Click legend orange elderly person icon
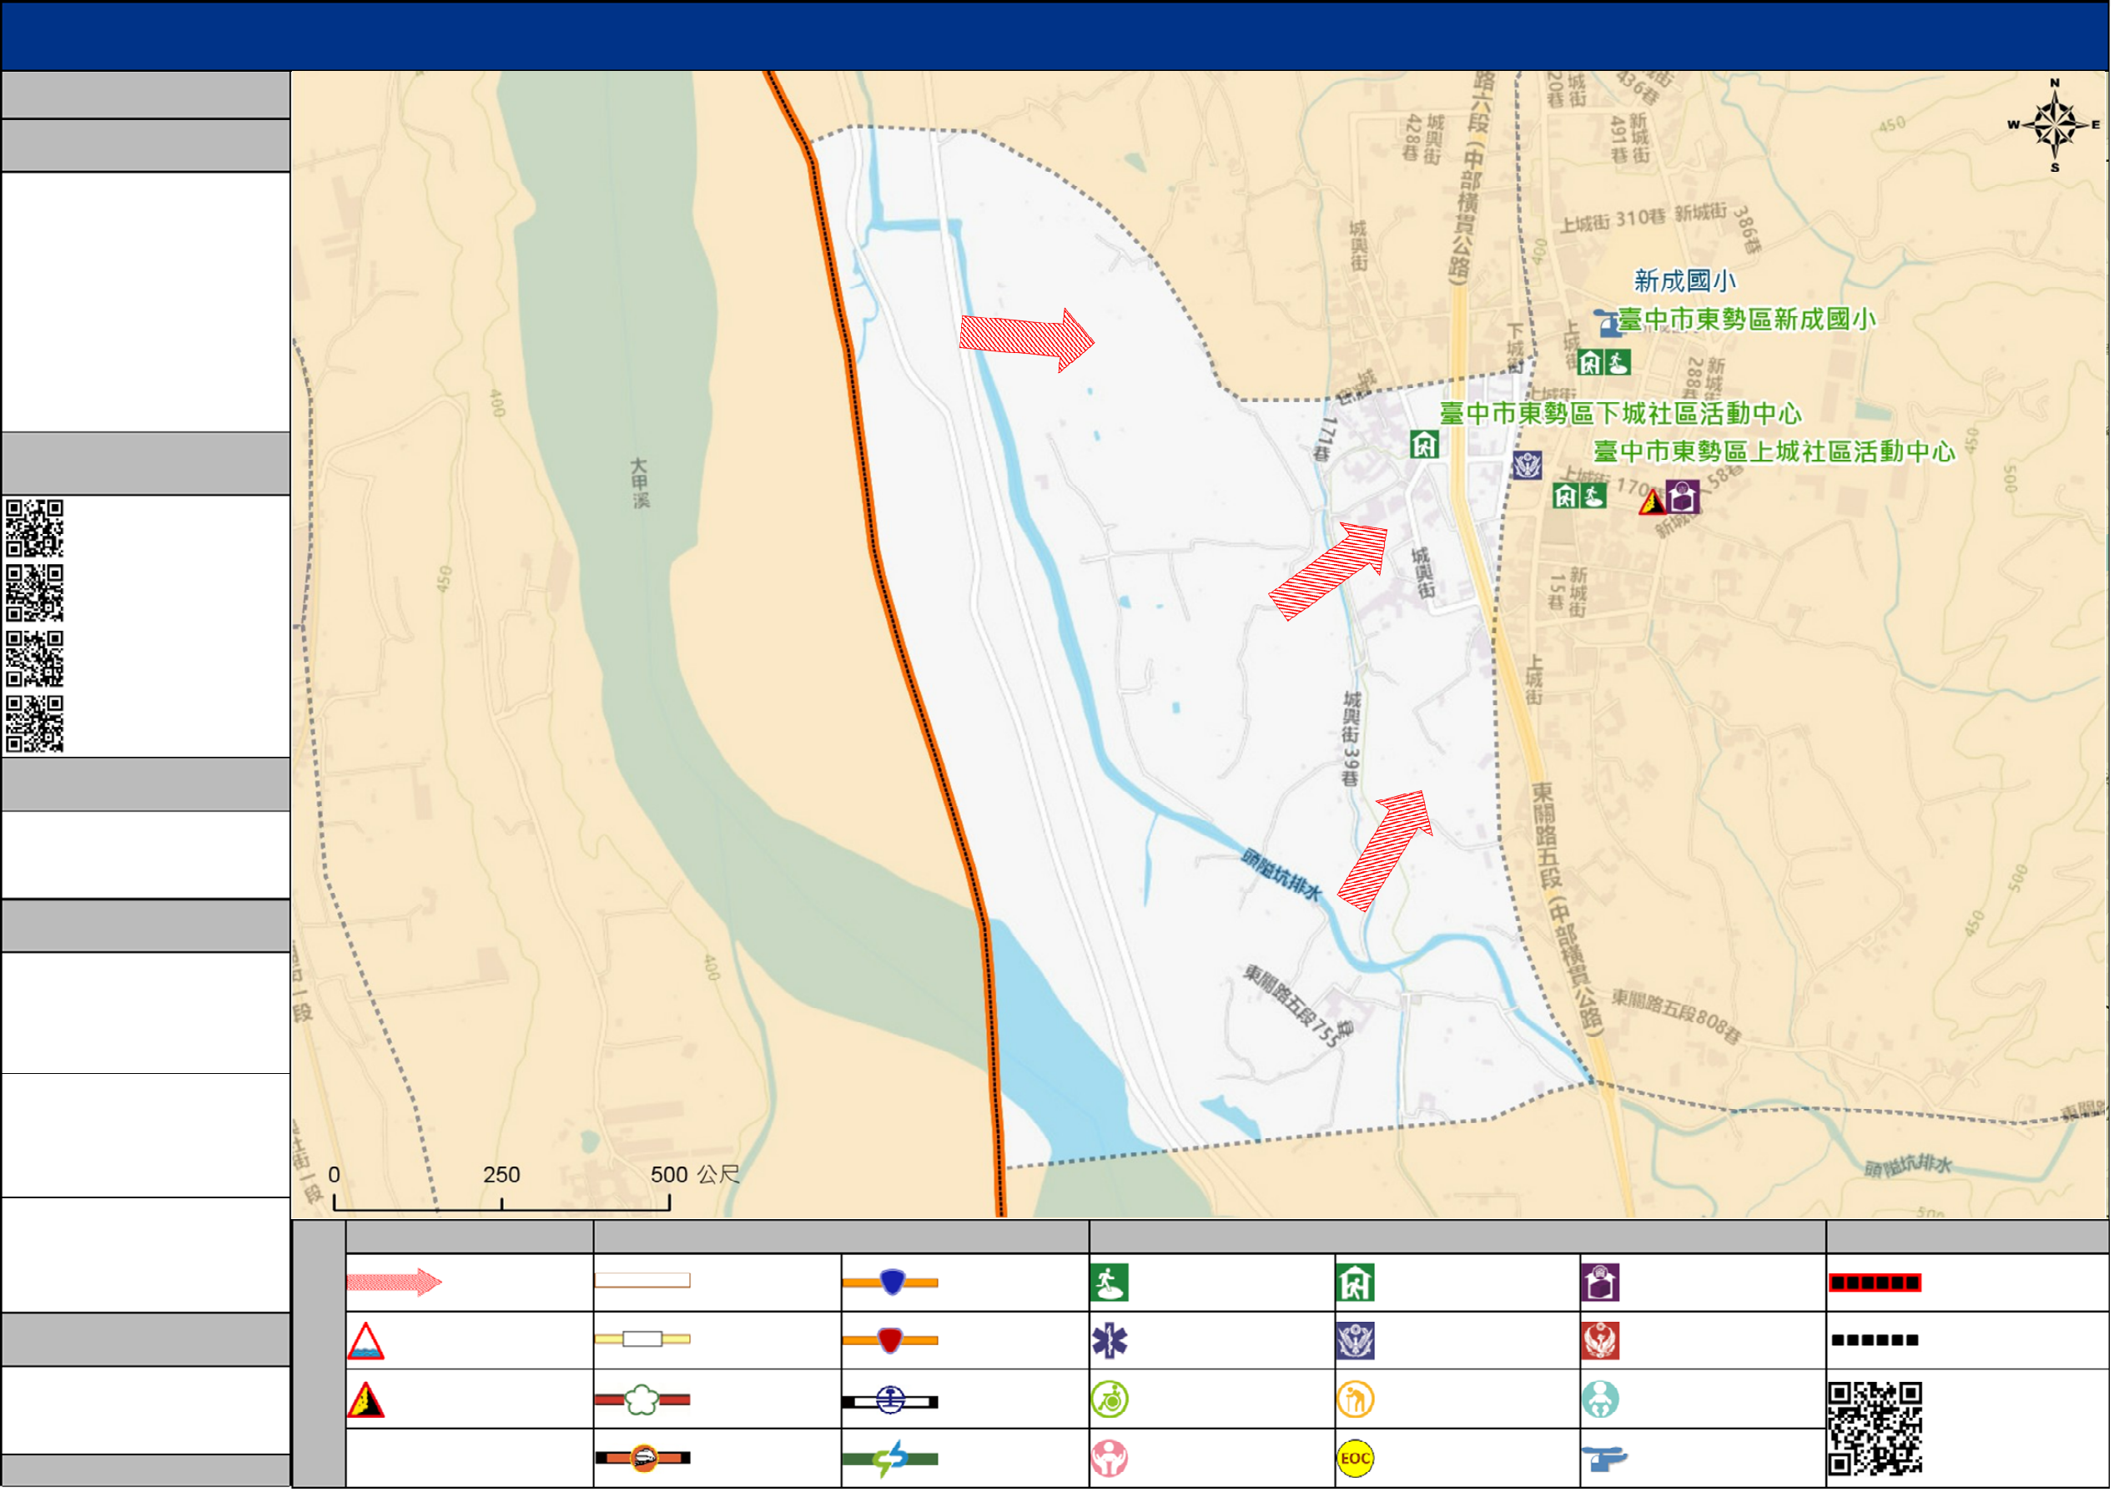The height and width of the screenshot is (1492, 2114). [1356, 1401]
